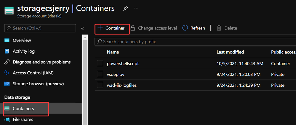Sort by Public access column header
This screenshot has width=296, height=125.
pos(283,52)
